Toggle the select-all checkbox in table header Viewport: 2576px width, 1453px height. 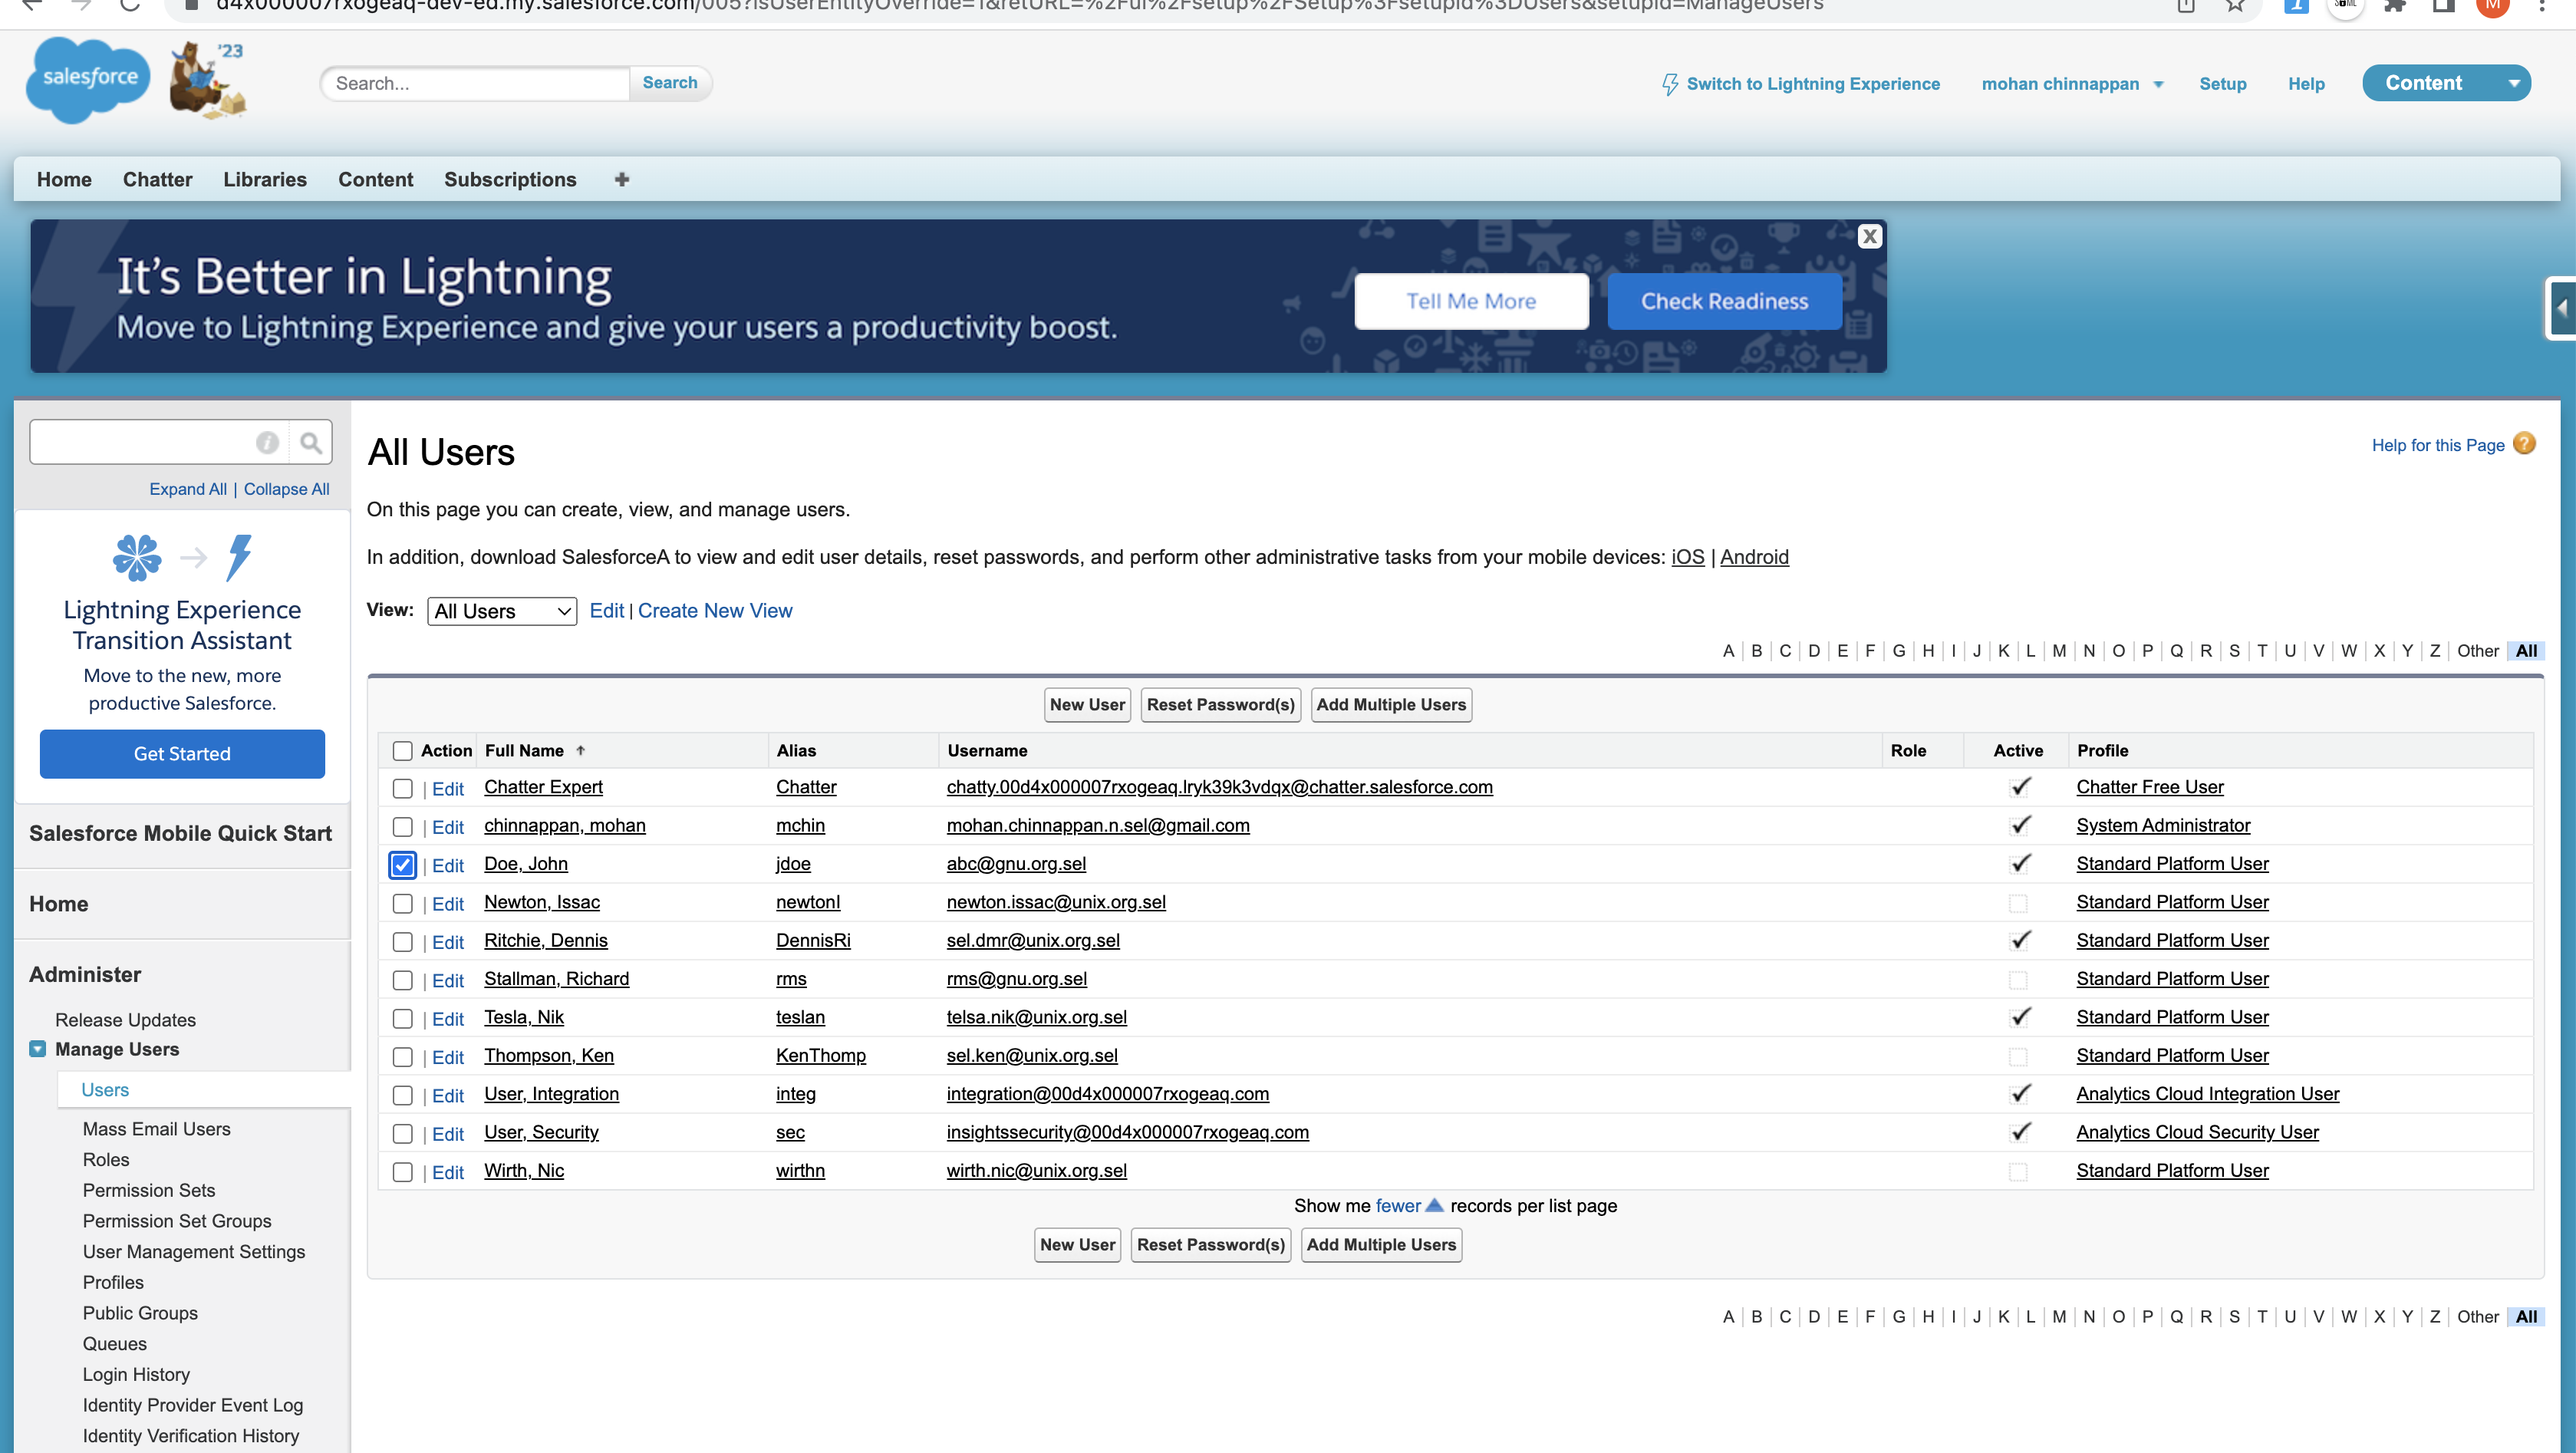(x=402, y=751)
